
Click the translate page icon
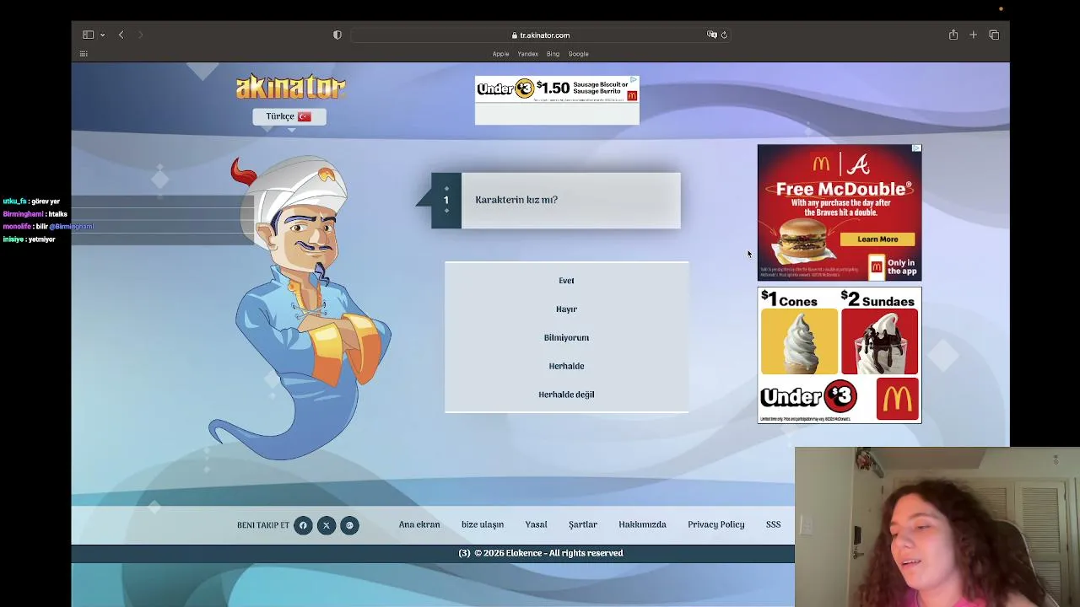pyautogui.click(x=712, y=35)
